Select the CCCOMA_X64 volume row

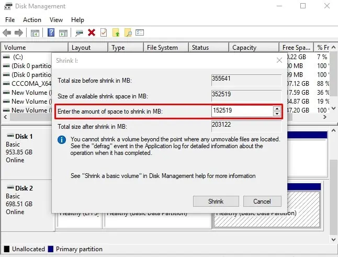[27, 83]
